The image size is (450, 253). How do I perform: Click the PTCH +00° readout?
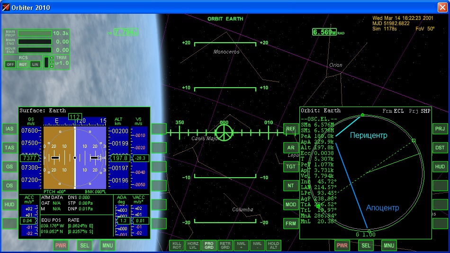tap(54, 191)
